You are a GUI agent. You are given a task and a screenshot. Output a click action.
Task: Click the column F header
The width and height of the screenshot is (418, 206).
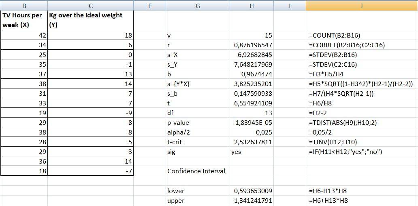149,6
